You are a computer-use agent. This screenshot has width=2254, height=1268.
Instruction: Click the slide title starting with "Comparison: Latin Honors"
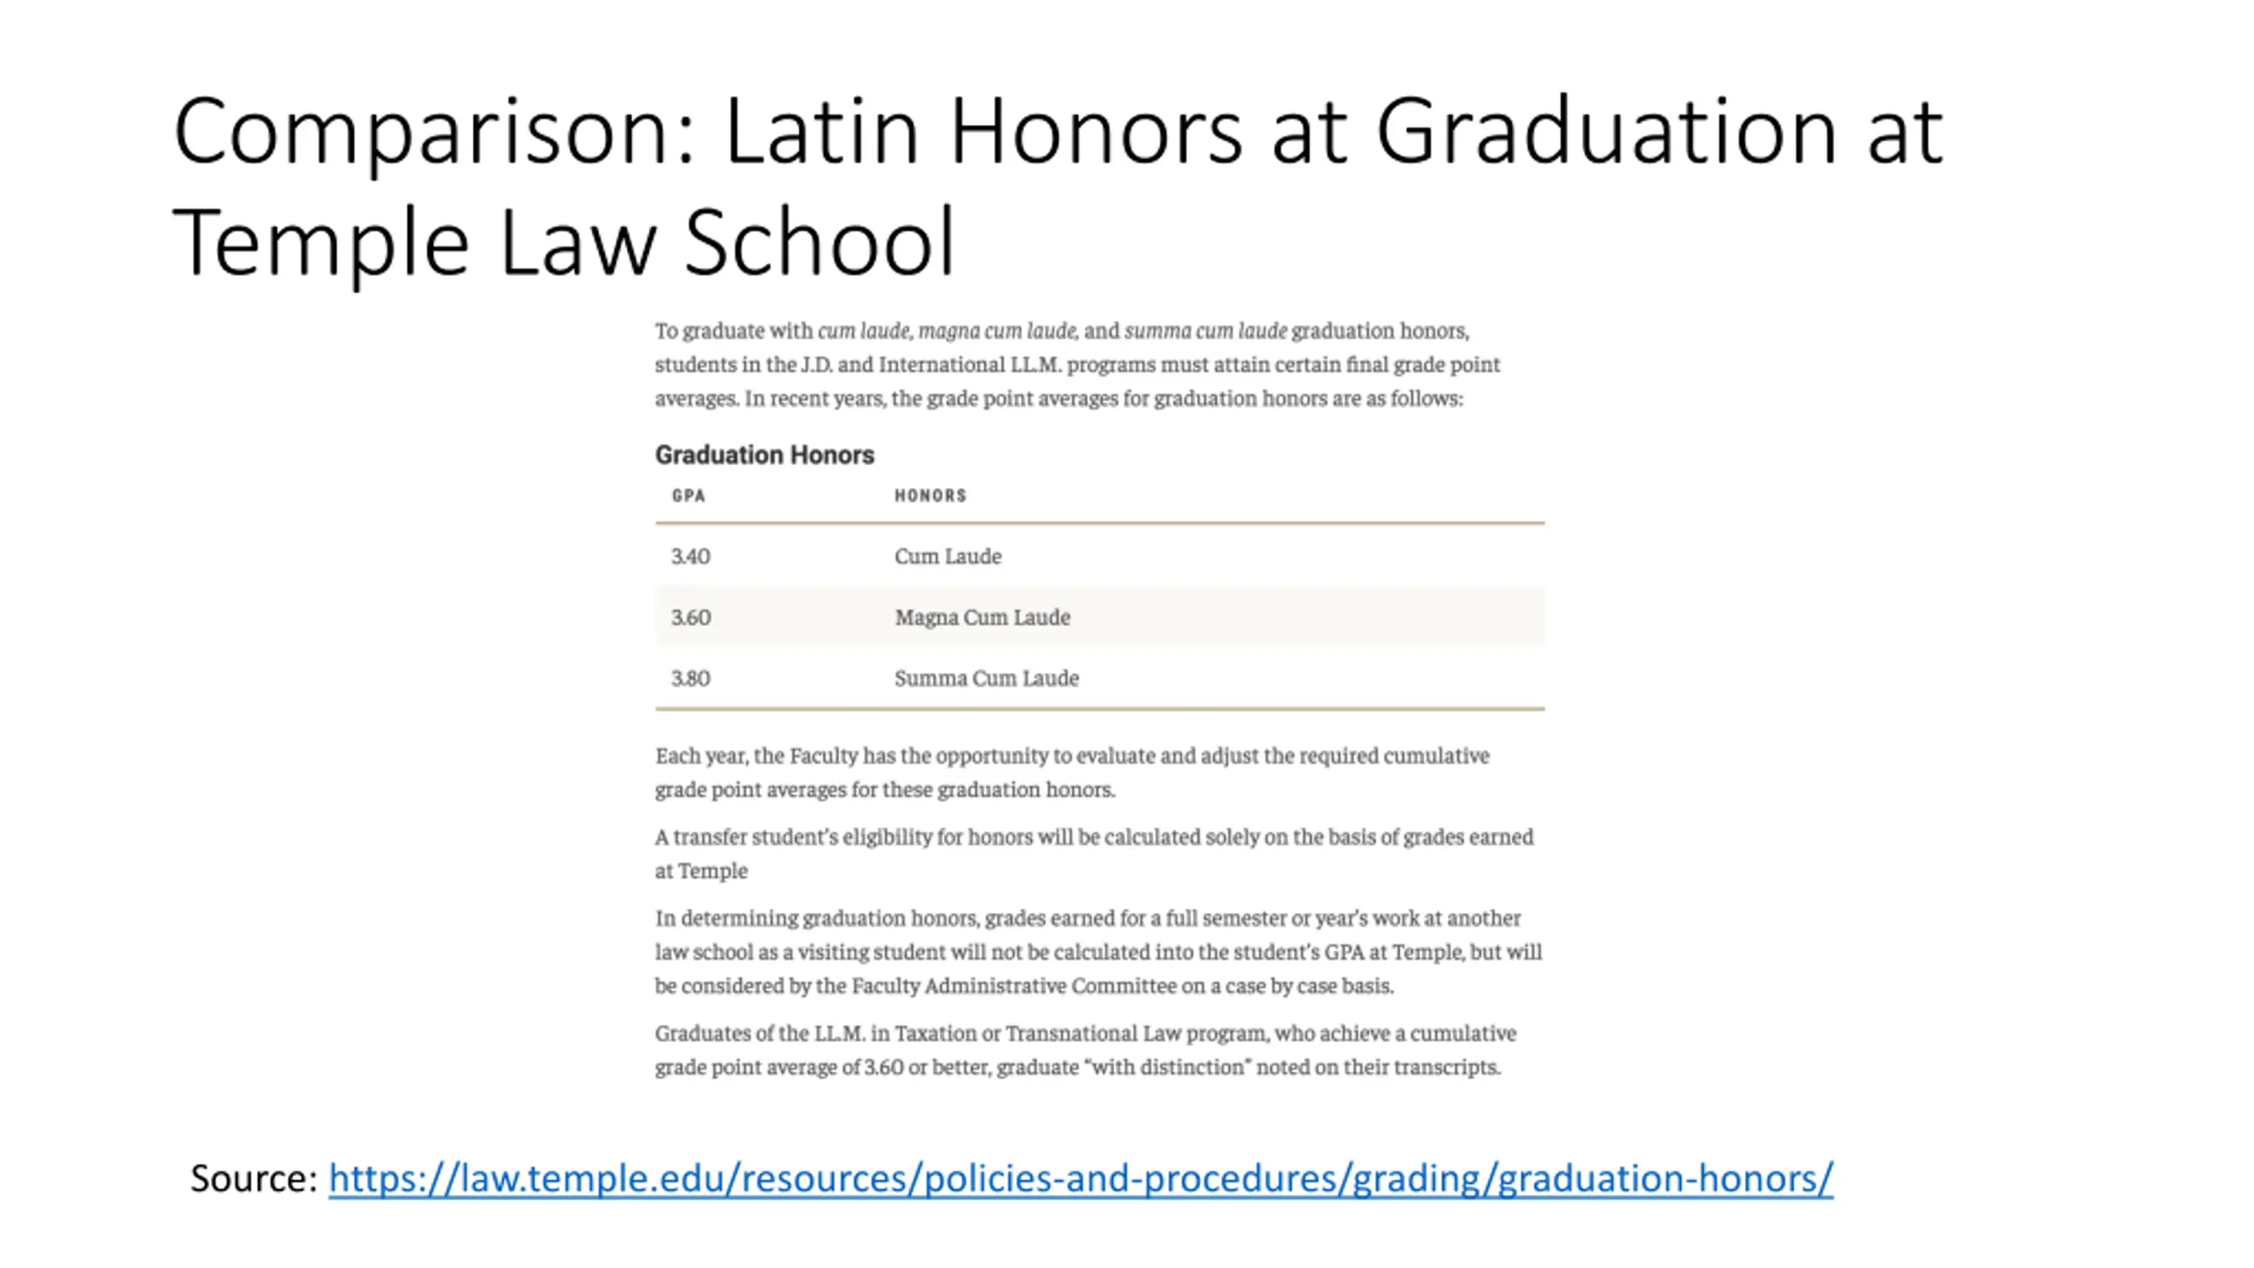coord(1057,132)
